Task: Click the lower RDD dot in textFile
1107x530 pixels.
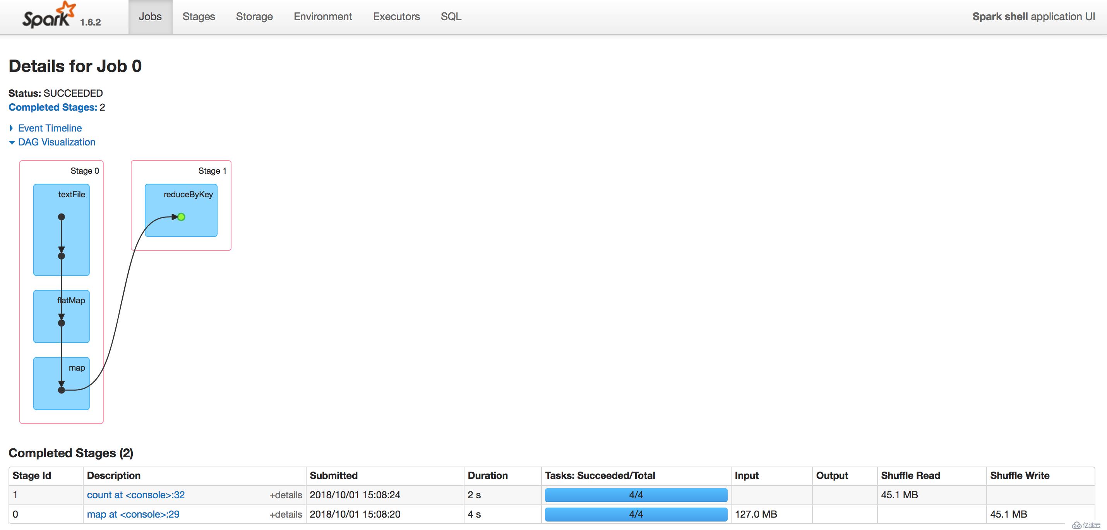Action: pyautogui.click(x=62, y=256)
